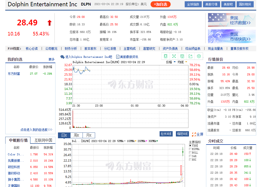
Task: Open the 美国市场快讯 banner
Action: coord(232,36)
